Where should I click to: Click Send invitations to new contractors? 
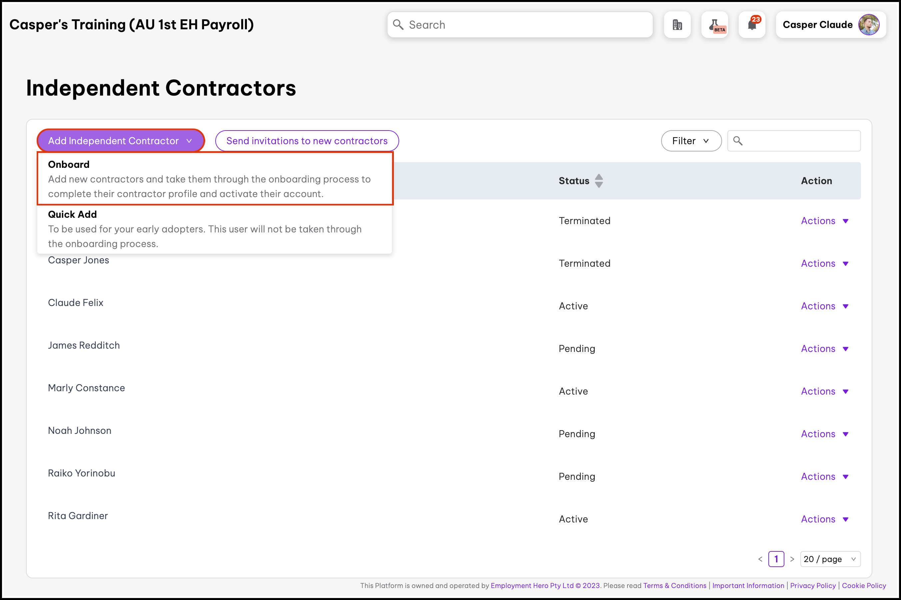pyautogui.click(x=307, y=141)
